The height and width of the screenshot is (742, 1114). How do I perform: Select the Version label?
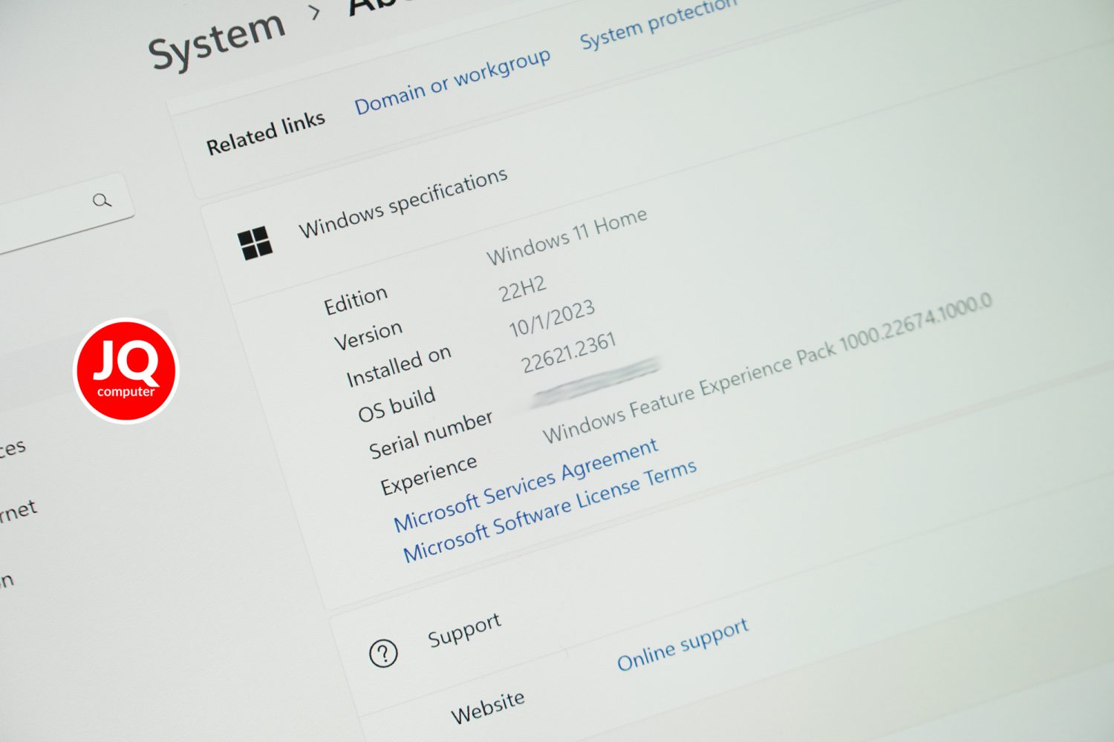368,335
